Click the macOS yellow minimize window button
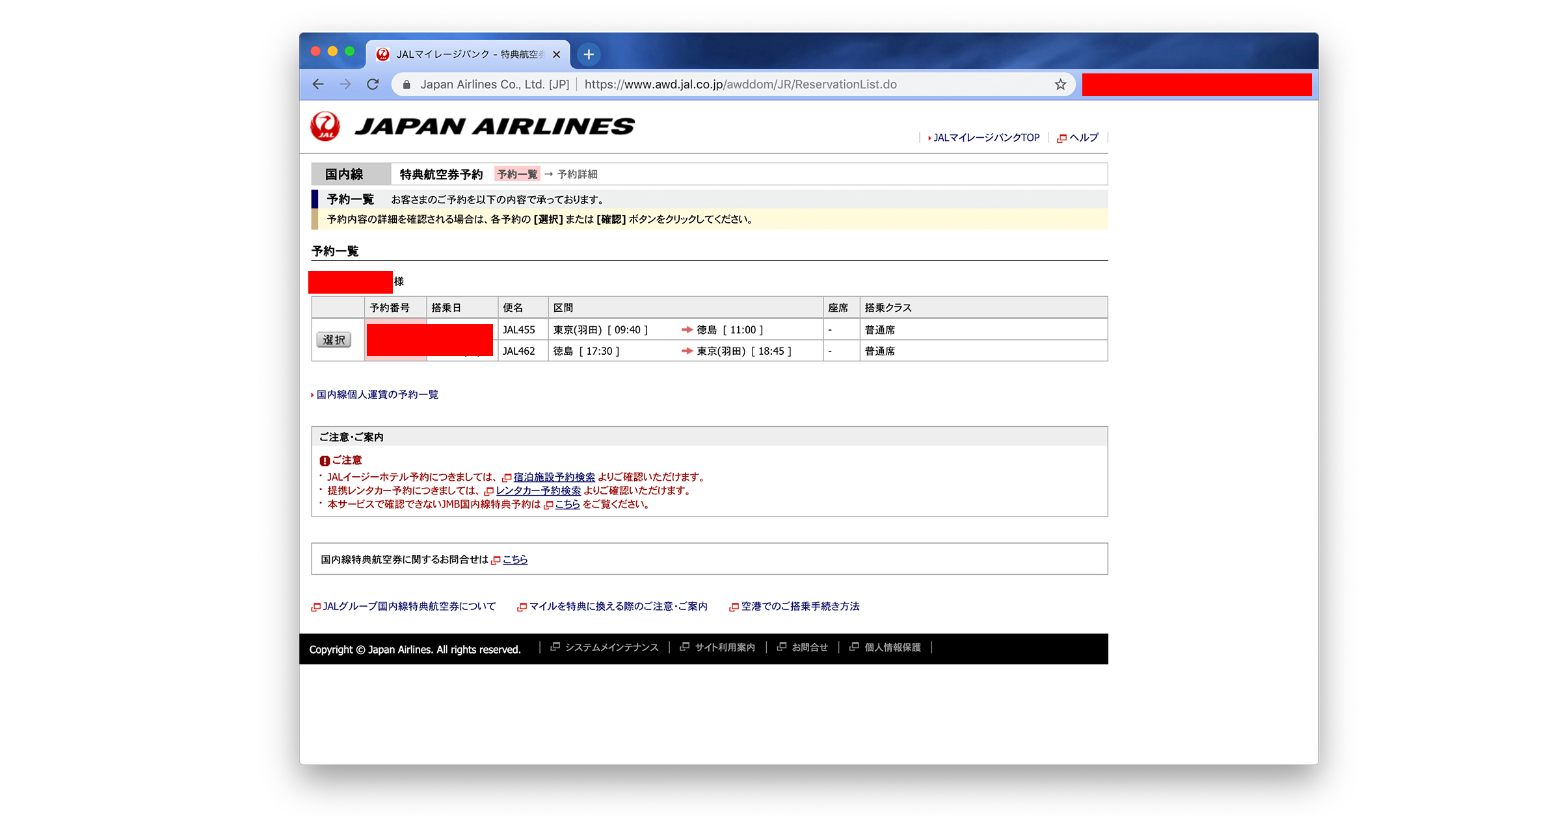The height and width of the screenshot is (816, 1561). tap(332, 51)
